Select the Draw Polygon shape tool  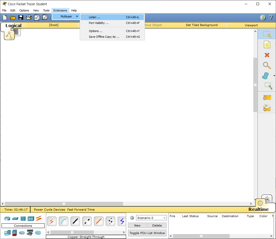pyautogui.click(x=265, y=76)
